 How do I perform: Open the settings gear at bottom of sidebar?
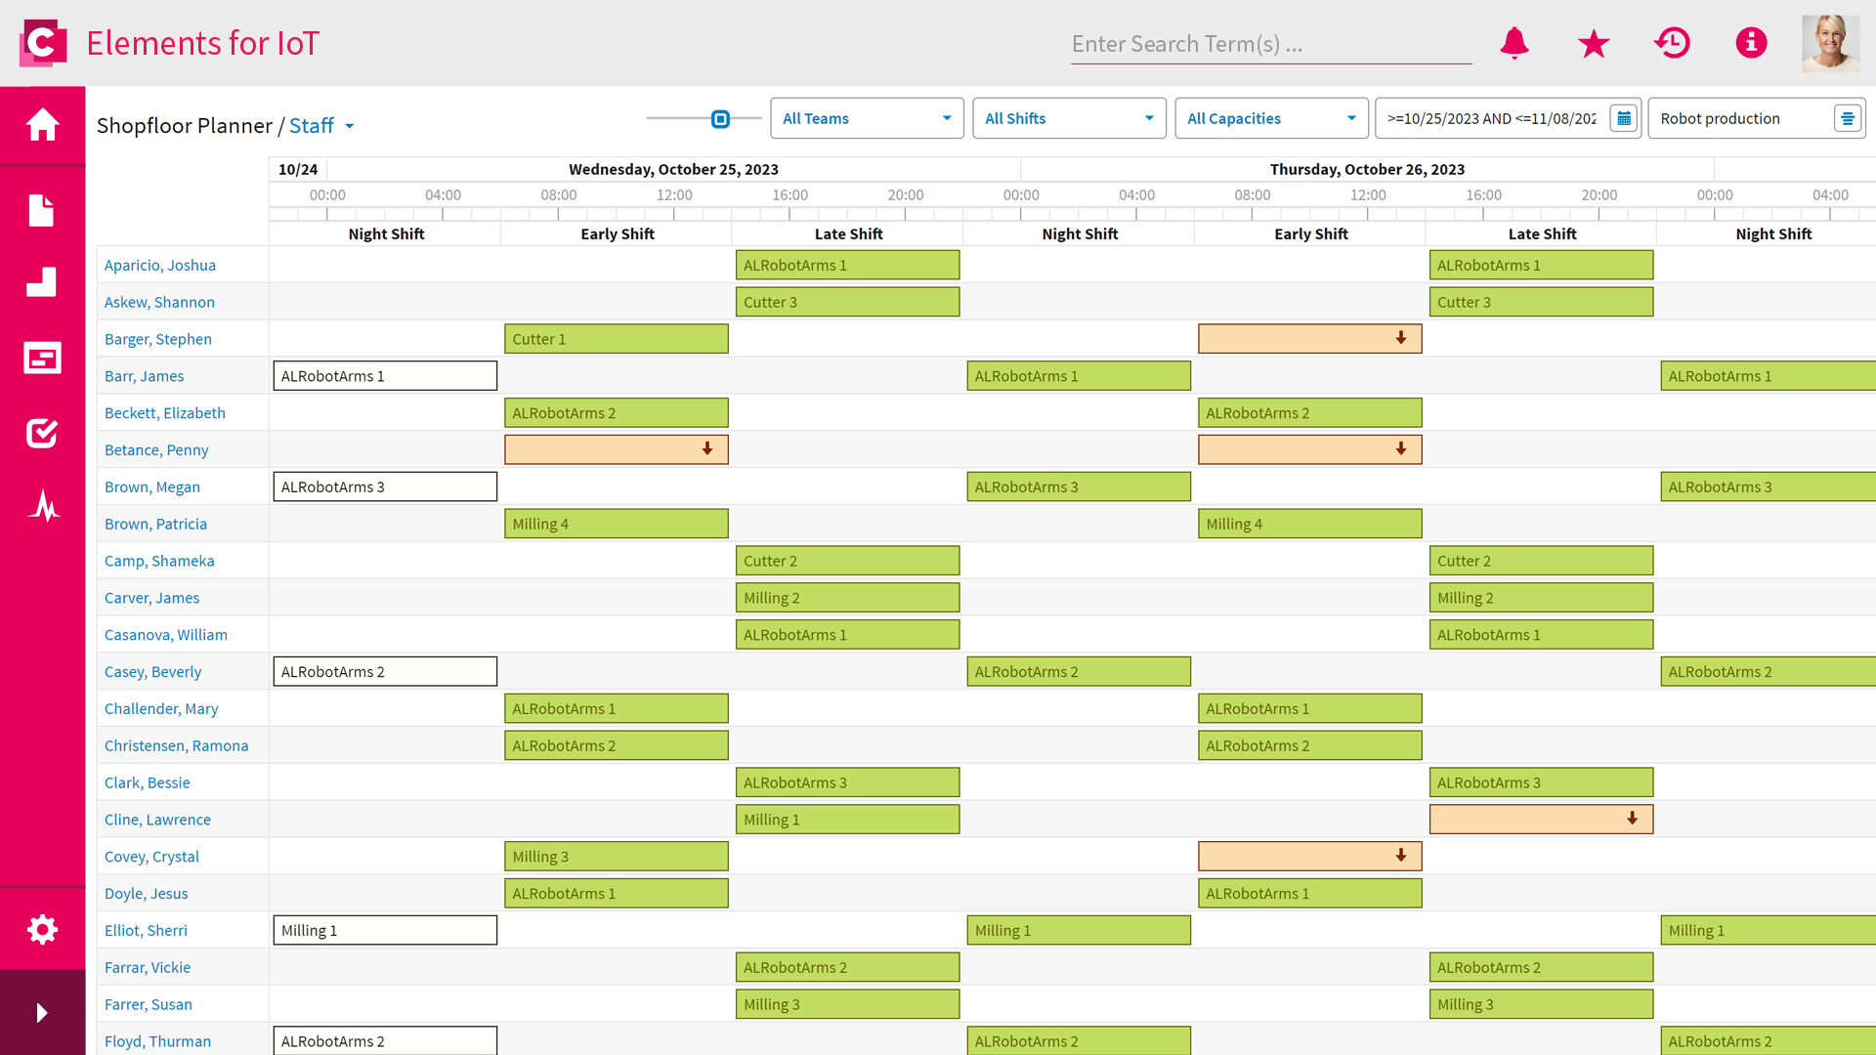(x=42, y=929)
